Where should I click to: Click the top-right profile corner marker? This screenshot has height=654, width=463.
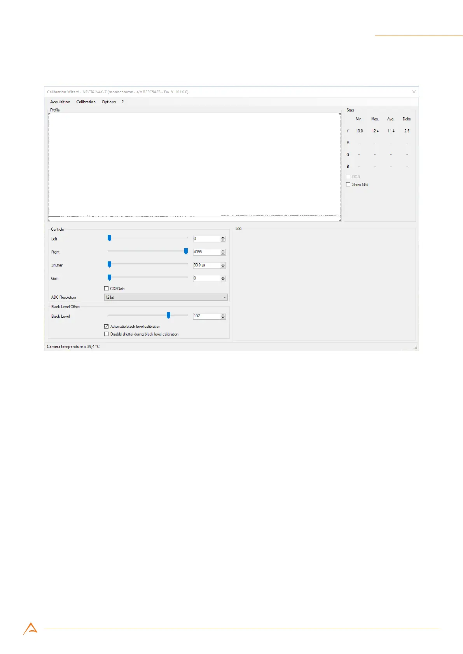(340, 114)
